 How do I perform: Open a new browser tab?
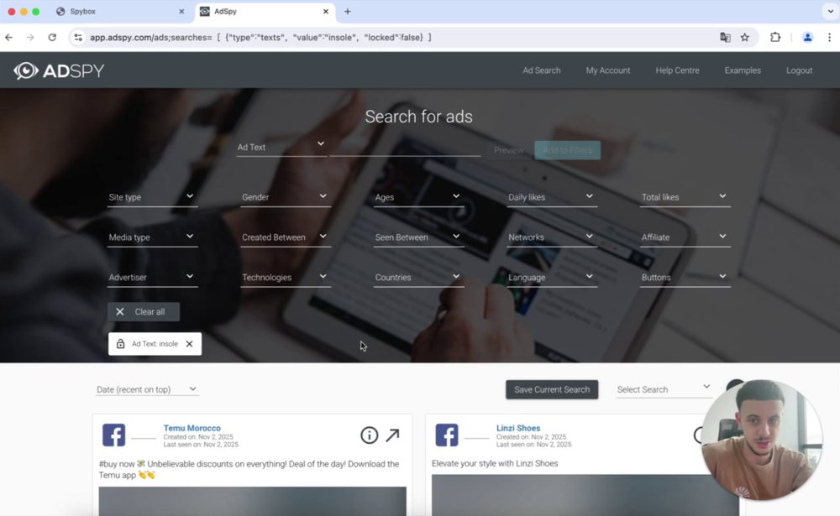[348, 11]
